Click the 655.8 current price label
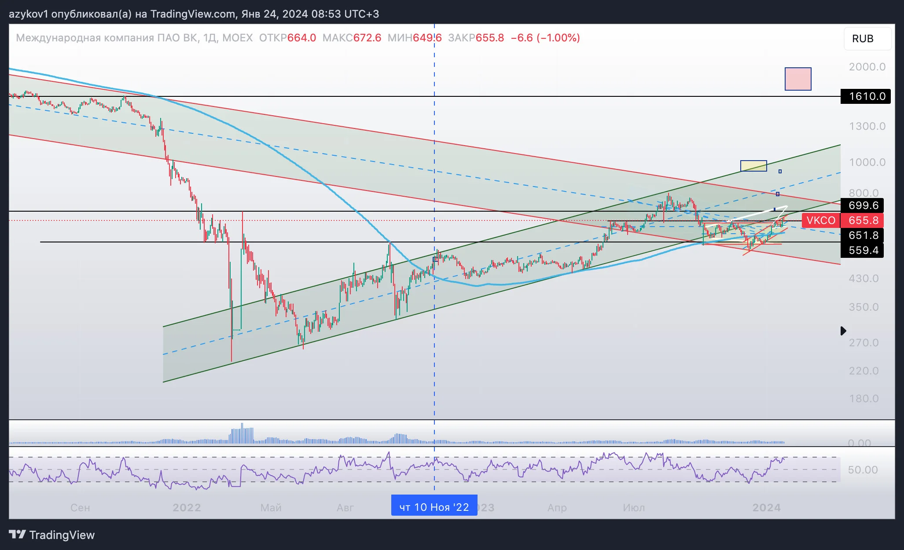This screenshot has width=904, height=550. (x=862, y=220)
